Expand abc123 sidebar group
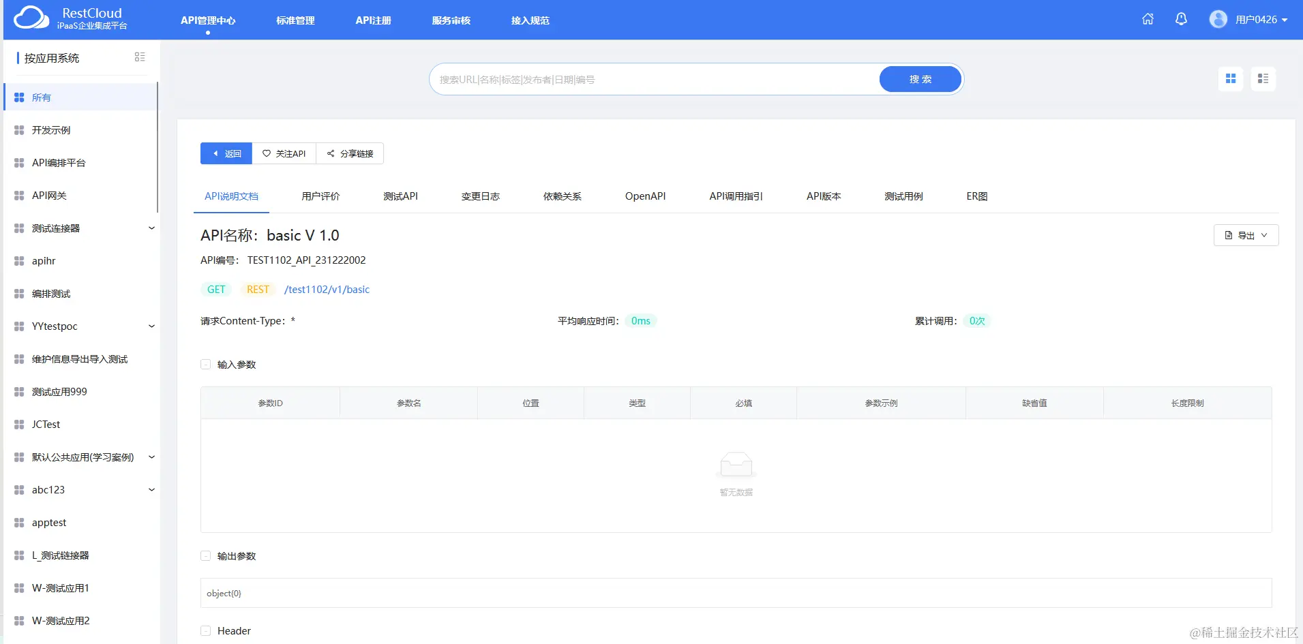Viewport: 1303px width, 644px height. pos(151,490)
